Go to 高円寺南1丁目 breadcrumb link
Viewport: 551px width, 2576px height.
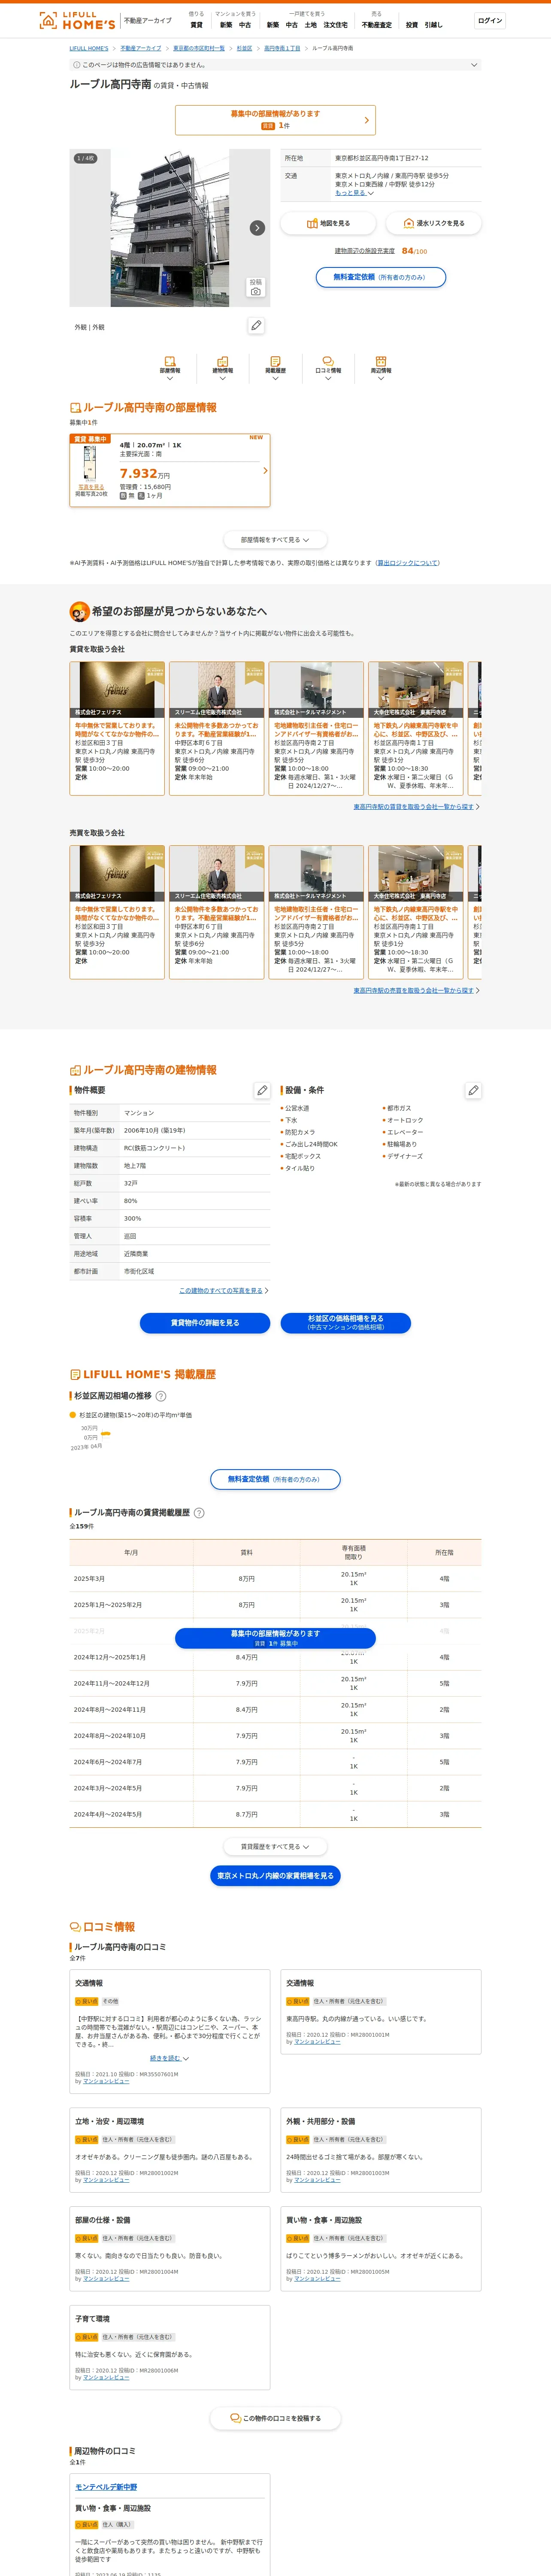pos(282,48)
